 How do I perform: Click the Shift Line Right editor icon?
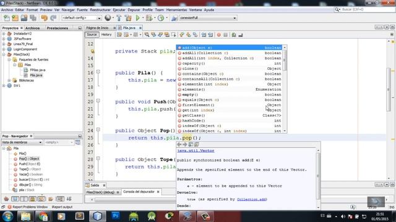click(x=210, y=35)
